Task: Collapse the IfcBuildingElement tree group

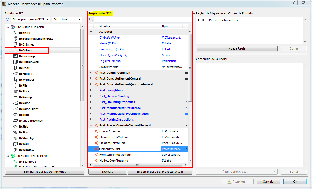Action: (x=8, y=27)
